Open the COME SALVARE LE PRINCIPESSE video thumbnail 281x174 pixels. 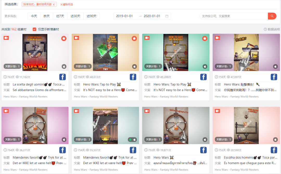35,52
